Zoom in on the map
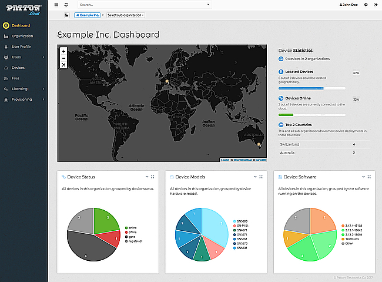Viewport: 382px width, 282px height. pyautogui.click(x=63, y=51)
